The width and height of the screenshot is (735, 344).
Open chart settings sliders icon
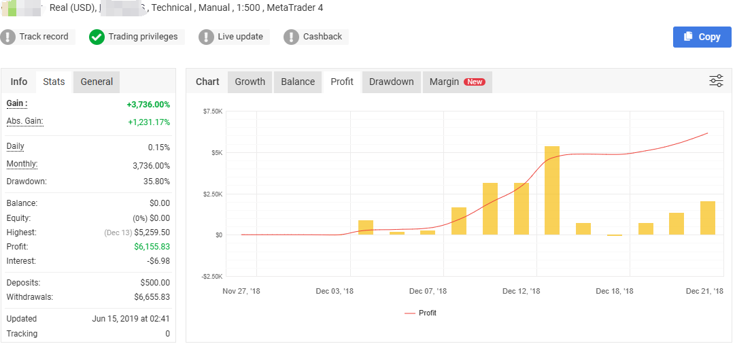pyautogui.click(x=716, y=81)
